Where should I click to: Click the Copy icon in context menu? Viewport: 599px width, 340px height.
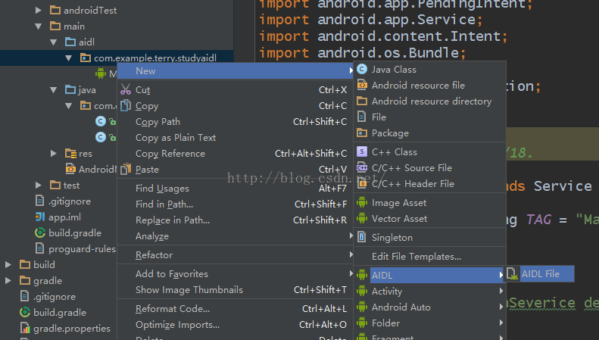pos(125,105)
